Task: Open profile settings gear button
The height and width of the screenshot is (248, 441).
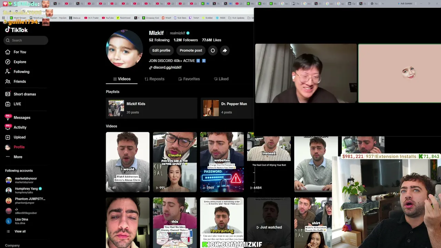Action: (x=213, y=51)
